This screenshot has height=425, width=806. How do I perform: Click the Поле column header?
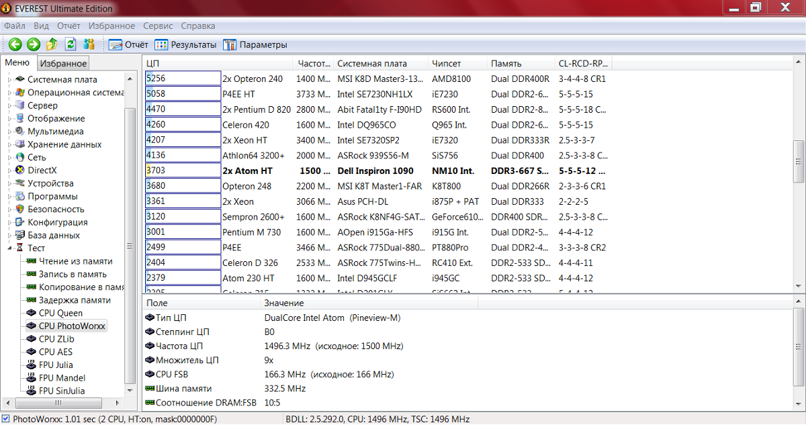(201, 303)
